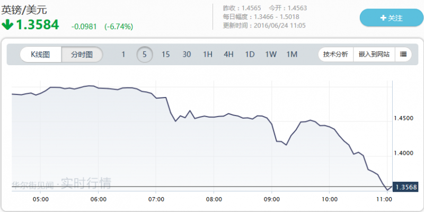This screenshot has width=424, height=212.
Task: Choose the 4H interval
Action: pyautogui.click(x=228, y=55)
